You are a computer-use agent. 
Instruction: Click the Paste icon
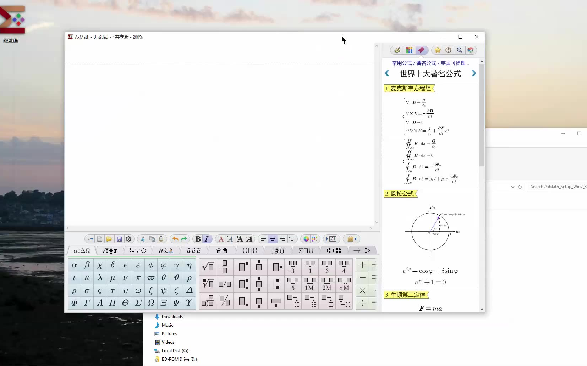point(161,239)
